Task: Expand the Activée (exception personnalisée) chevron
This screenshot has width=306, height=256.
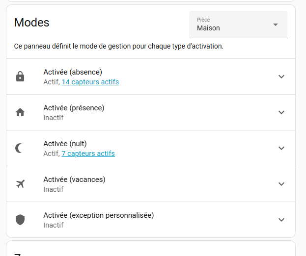Action: [281, 220]
